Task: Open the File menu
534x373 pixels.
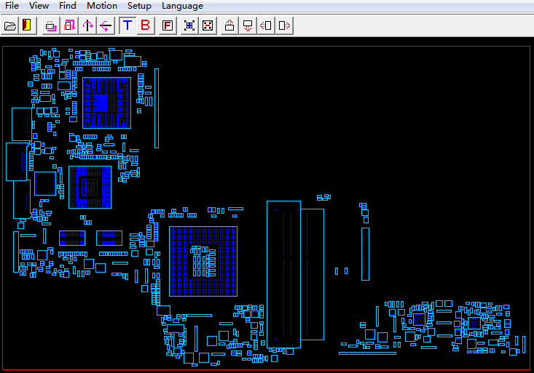Action: (x=12, y=6)
